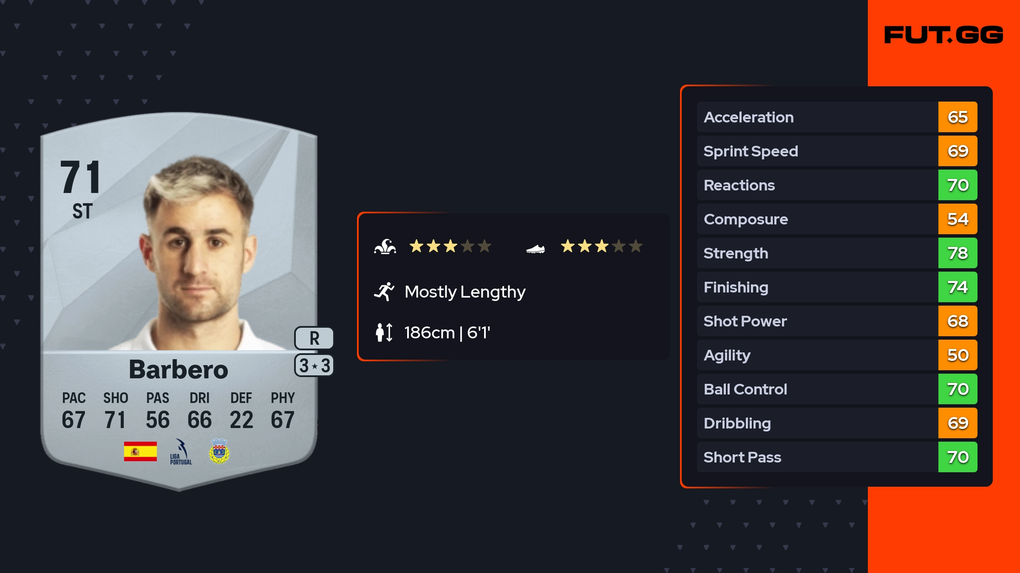Click the Barbero player name
Image resolution: width=1020 pixels, height=573 pixels.
tap(178, 369)
